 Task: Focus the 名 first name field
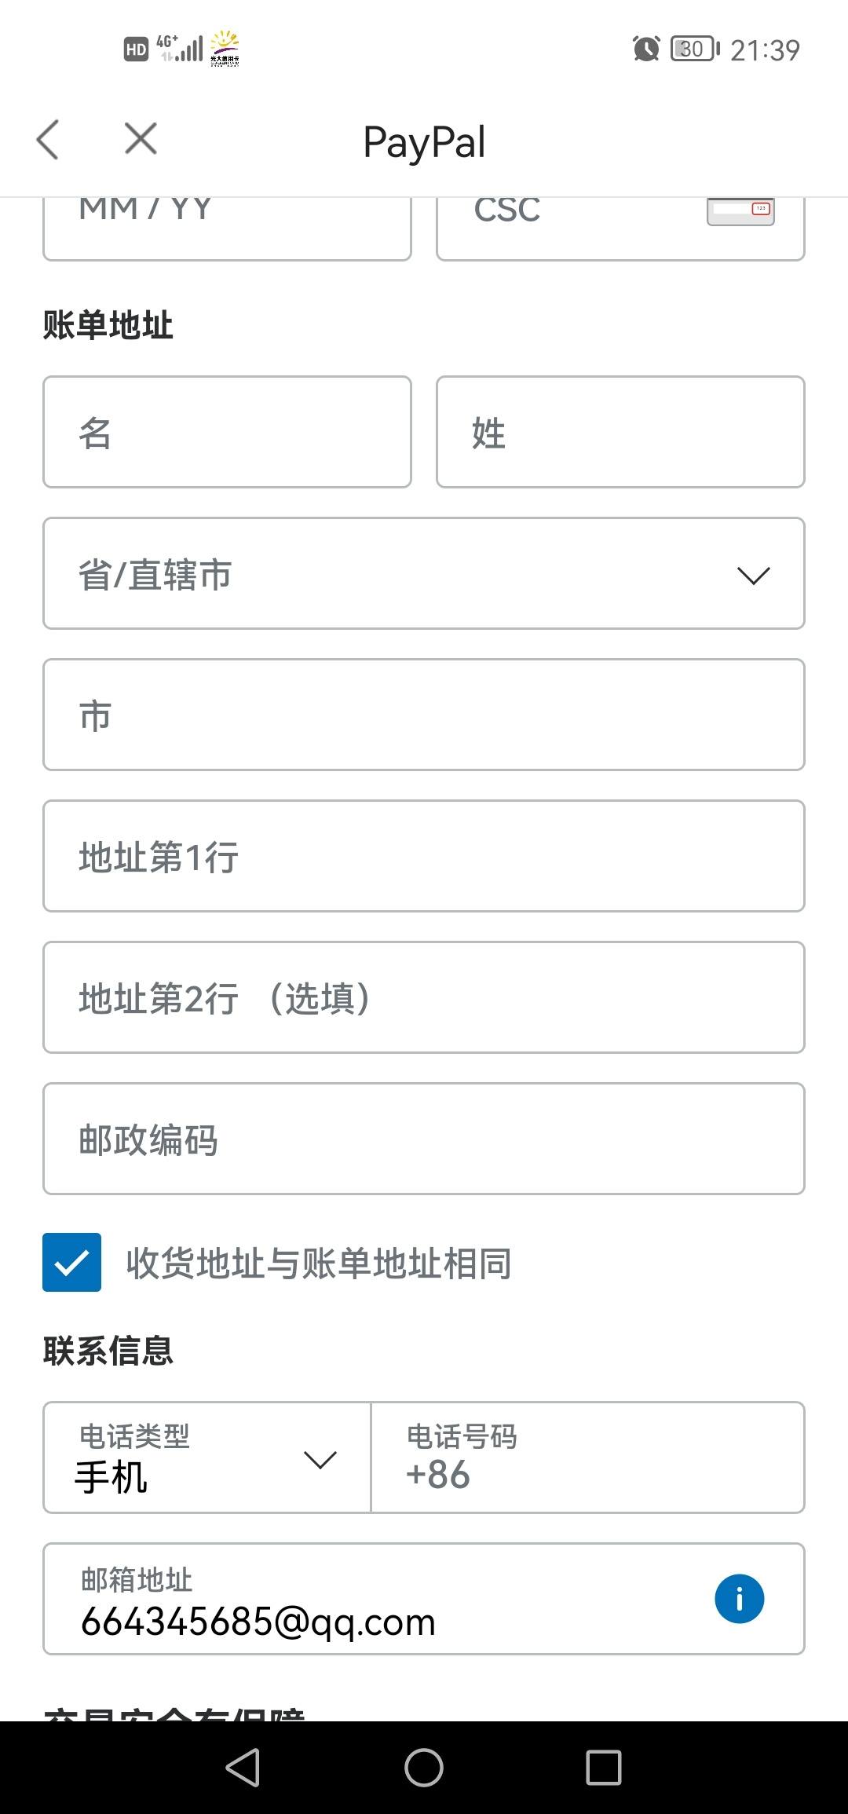pos(228,432)
